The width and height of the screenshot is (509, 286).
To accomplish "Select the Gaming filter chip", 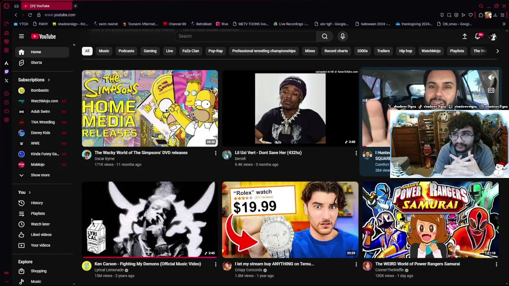I will (x=150, y=51).
